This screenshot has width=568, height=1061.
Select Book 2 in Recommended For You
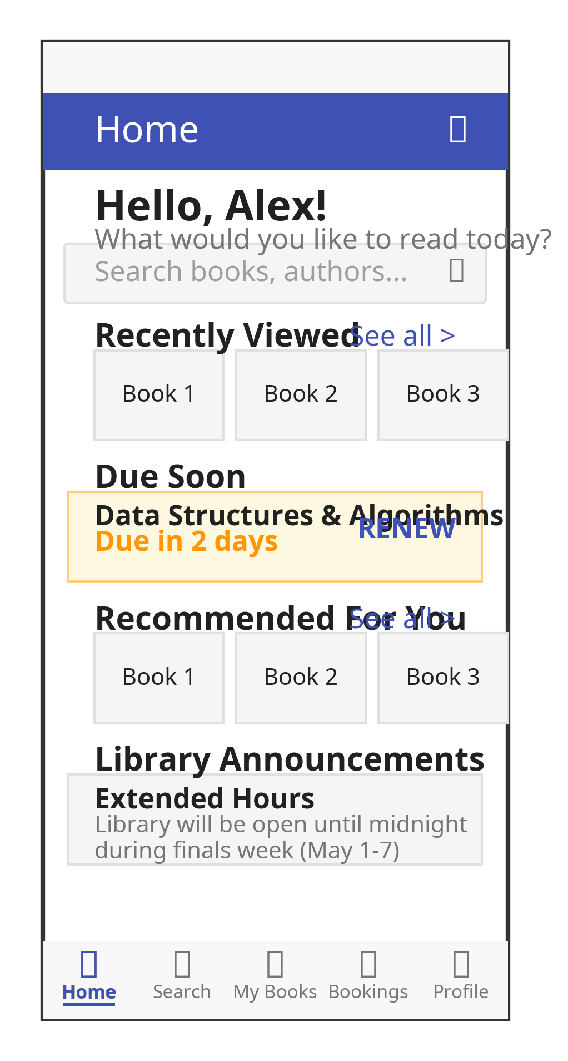click(x=301, y=678)
